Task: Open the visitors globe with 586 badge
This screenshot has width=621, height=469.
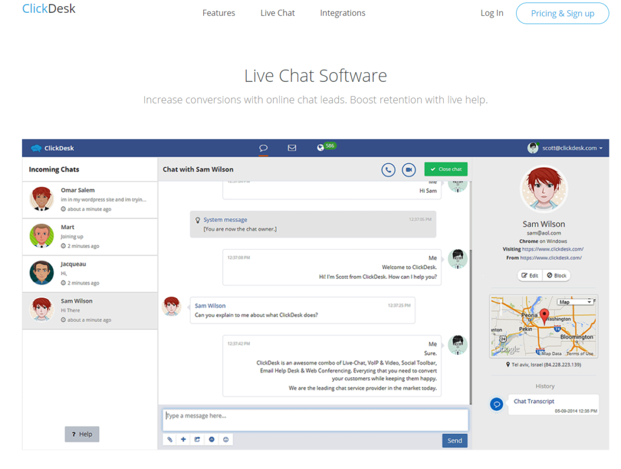Action: pyautogui.click(x=326, y=147)
